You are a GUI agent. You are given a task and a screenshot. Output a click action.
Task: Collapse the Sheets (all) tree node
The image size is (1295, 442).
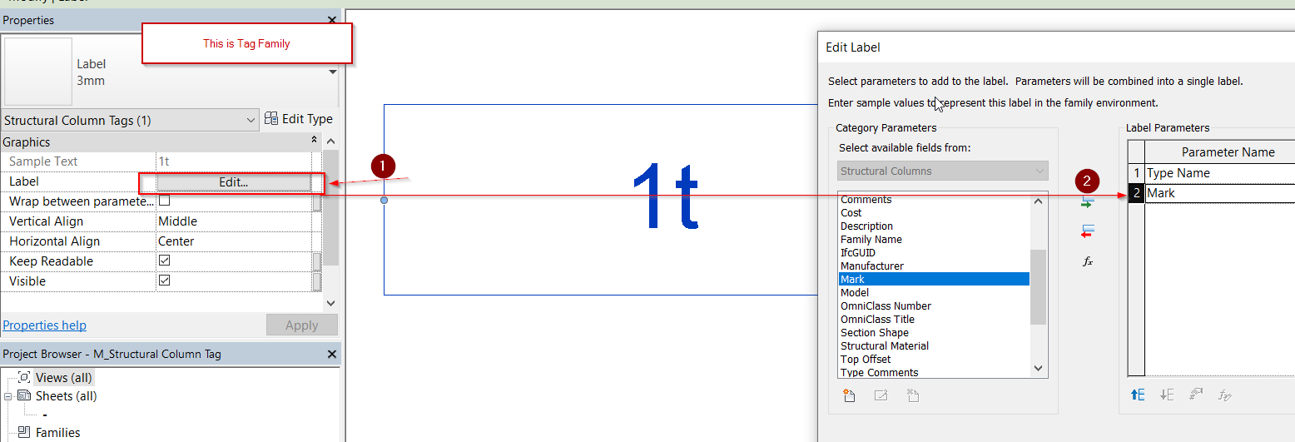click(x=8, y=396)
